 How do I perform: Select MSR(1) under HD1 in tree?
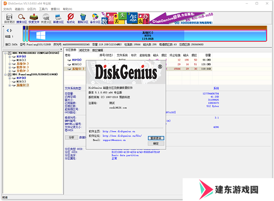pos(21,82)
